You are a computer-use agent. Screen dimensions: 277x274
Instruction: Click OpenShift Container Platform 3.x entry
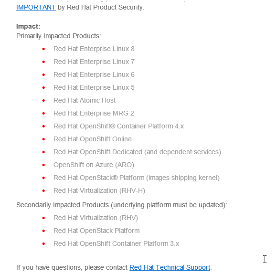[117, 243]
